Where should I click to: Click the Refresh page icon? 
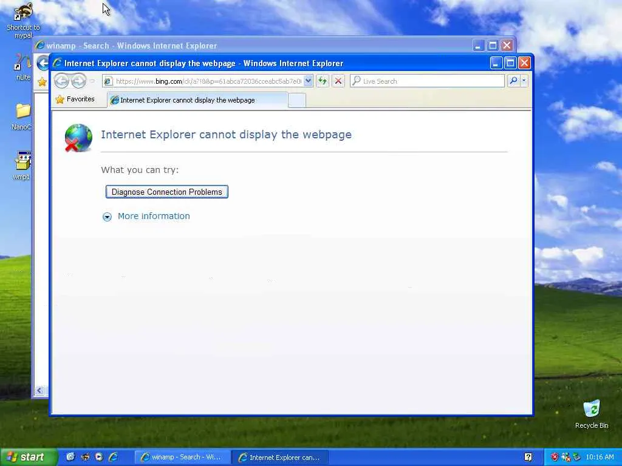322,81
